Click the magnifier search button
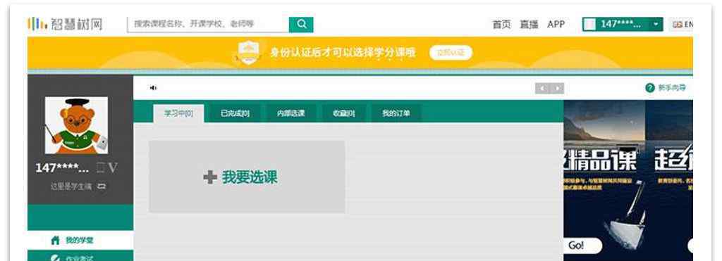The image size is (722, 261). (301, 25)
